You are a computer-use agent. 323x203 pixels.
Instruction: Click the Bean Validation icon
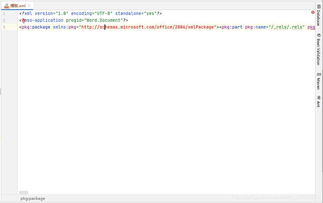point(319,35)
